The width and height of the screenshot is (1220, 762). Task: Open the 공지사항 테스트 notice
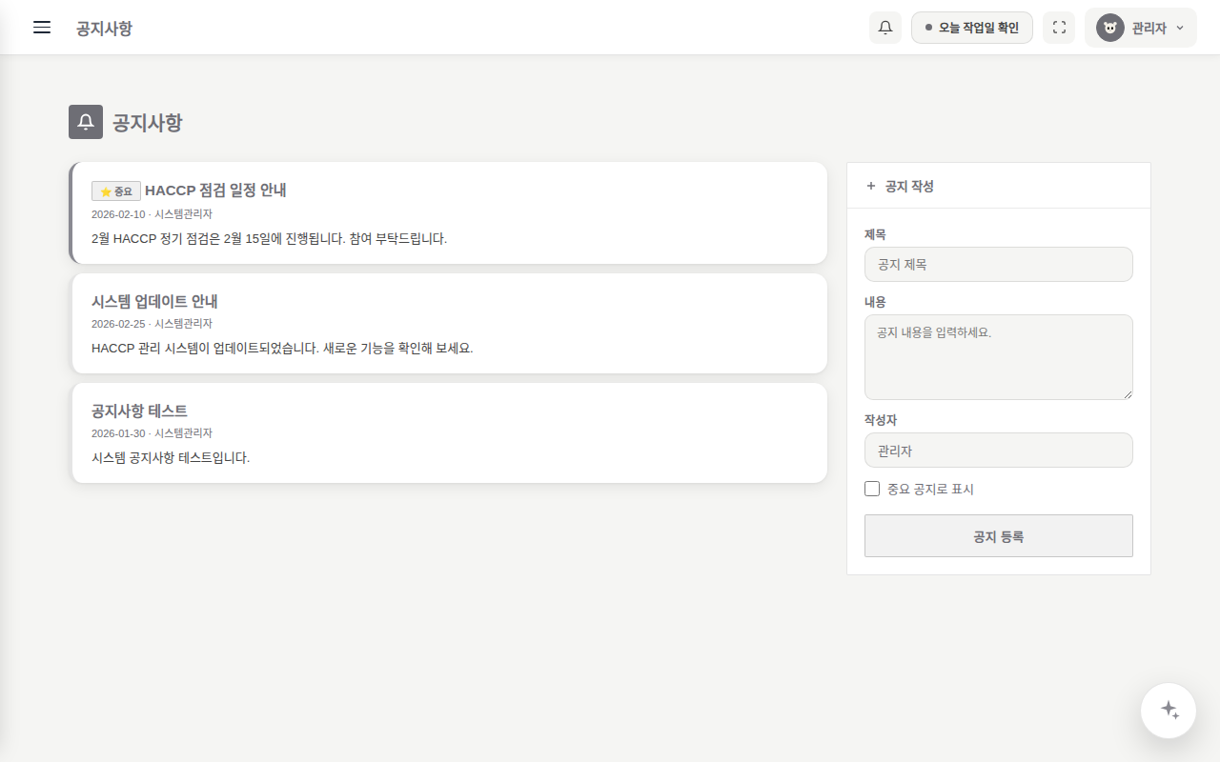pyautogui.click(x=450, y=432)
